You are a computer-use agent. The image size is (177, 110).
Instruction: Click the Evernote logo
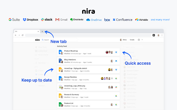(77, 20)
